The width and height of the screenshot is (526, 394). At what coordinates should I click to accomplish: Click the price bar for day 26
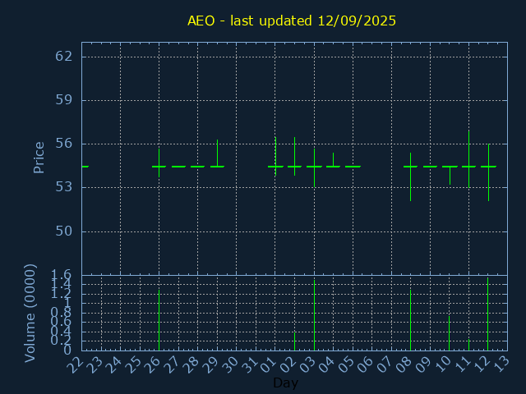tap(159, 163)
